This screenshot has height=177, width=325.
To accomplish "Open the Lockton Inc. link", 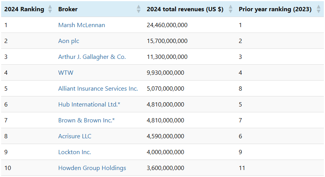I will [75, 152].
